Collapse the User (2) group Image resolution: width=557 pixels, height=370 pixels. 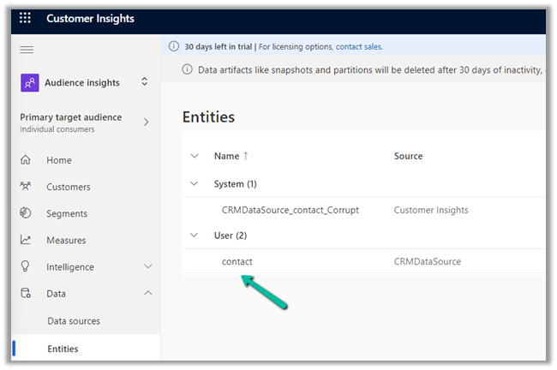(195, 235)
